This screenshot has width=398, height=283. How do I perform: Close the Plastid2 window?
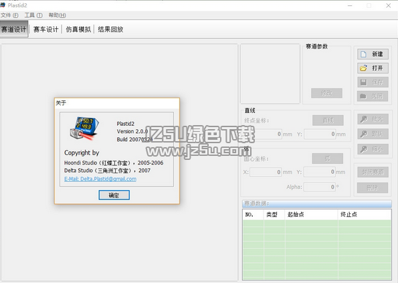tap(389, 5)
